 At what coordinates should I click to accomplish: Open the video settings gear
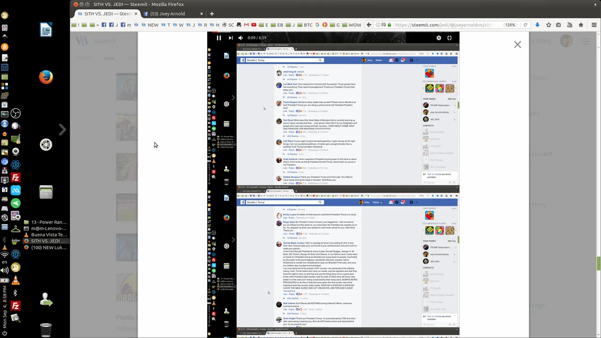[439, 38]
